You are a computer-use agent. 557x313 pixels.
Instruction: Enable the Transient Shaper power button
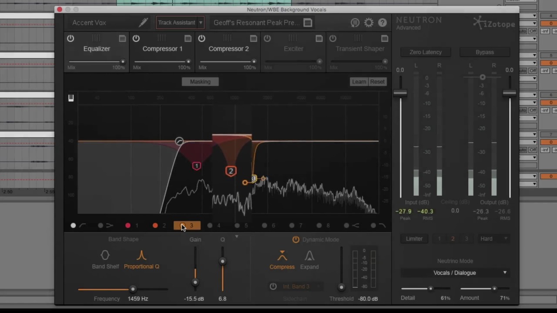332,39
